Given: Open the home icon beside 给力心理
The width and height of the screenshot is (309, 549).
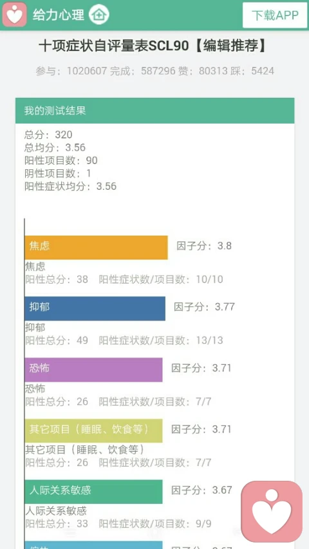Looking at the screenshot, I should point(98,15).
